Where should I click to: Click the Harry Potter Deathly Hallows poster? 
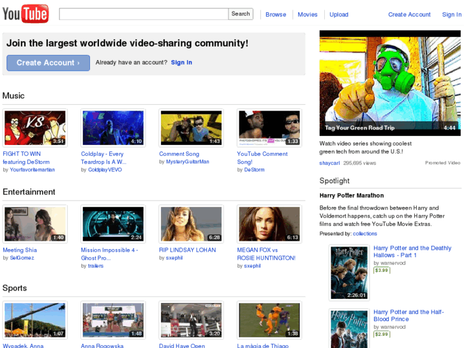tap(349, 272)
